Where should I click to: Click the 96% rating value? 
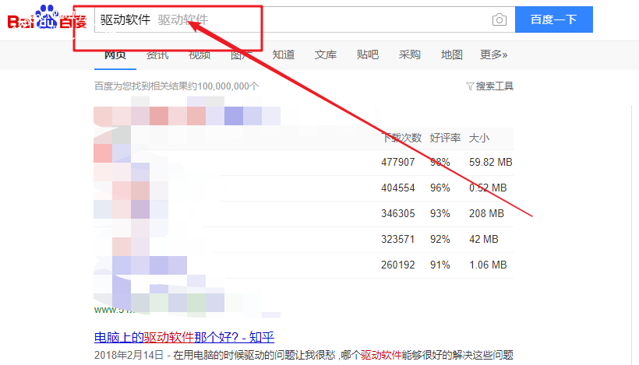[x=440, y=188]
